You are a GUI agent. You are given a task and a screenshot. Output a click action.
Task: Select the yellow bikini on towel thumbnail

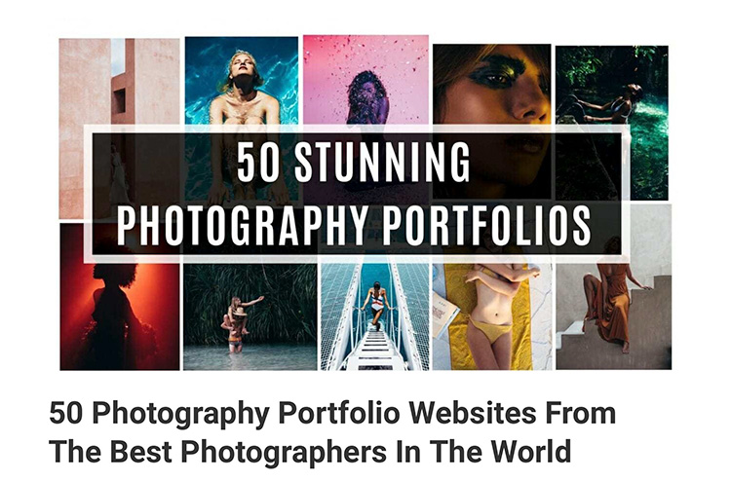pyautogui.click(x=492, y=316)
